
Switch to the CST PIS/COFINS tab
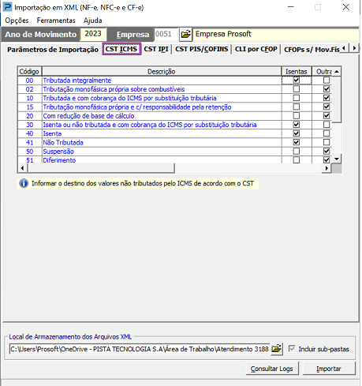202,49
